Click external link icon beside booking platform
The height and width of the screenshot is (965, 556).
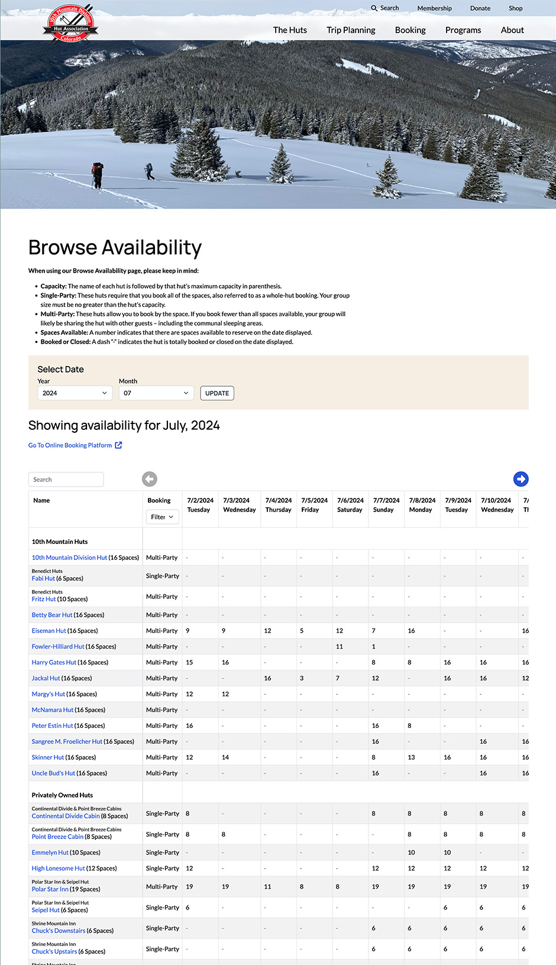(118, 445)
